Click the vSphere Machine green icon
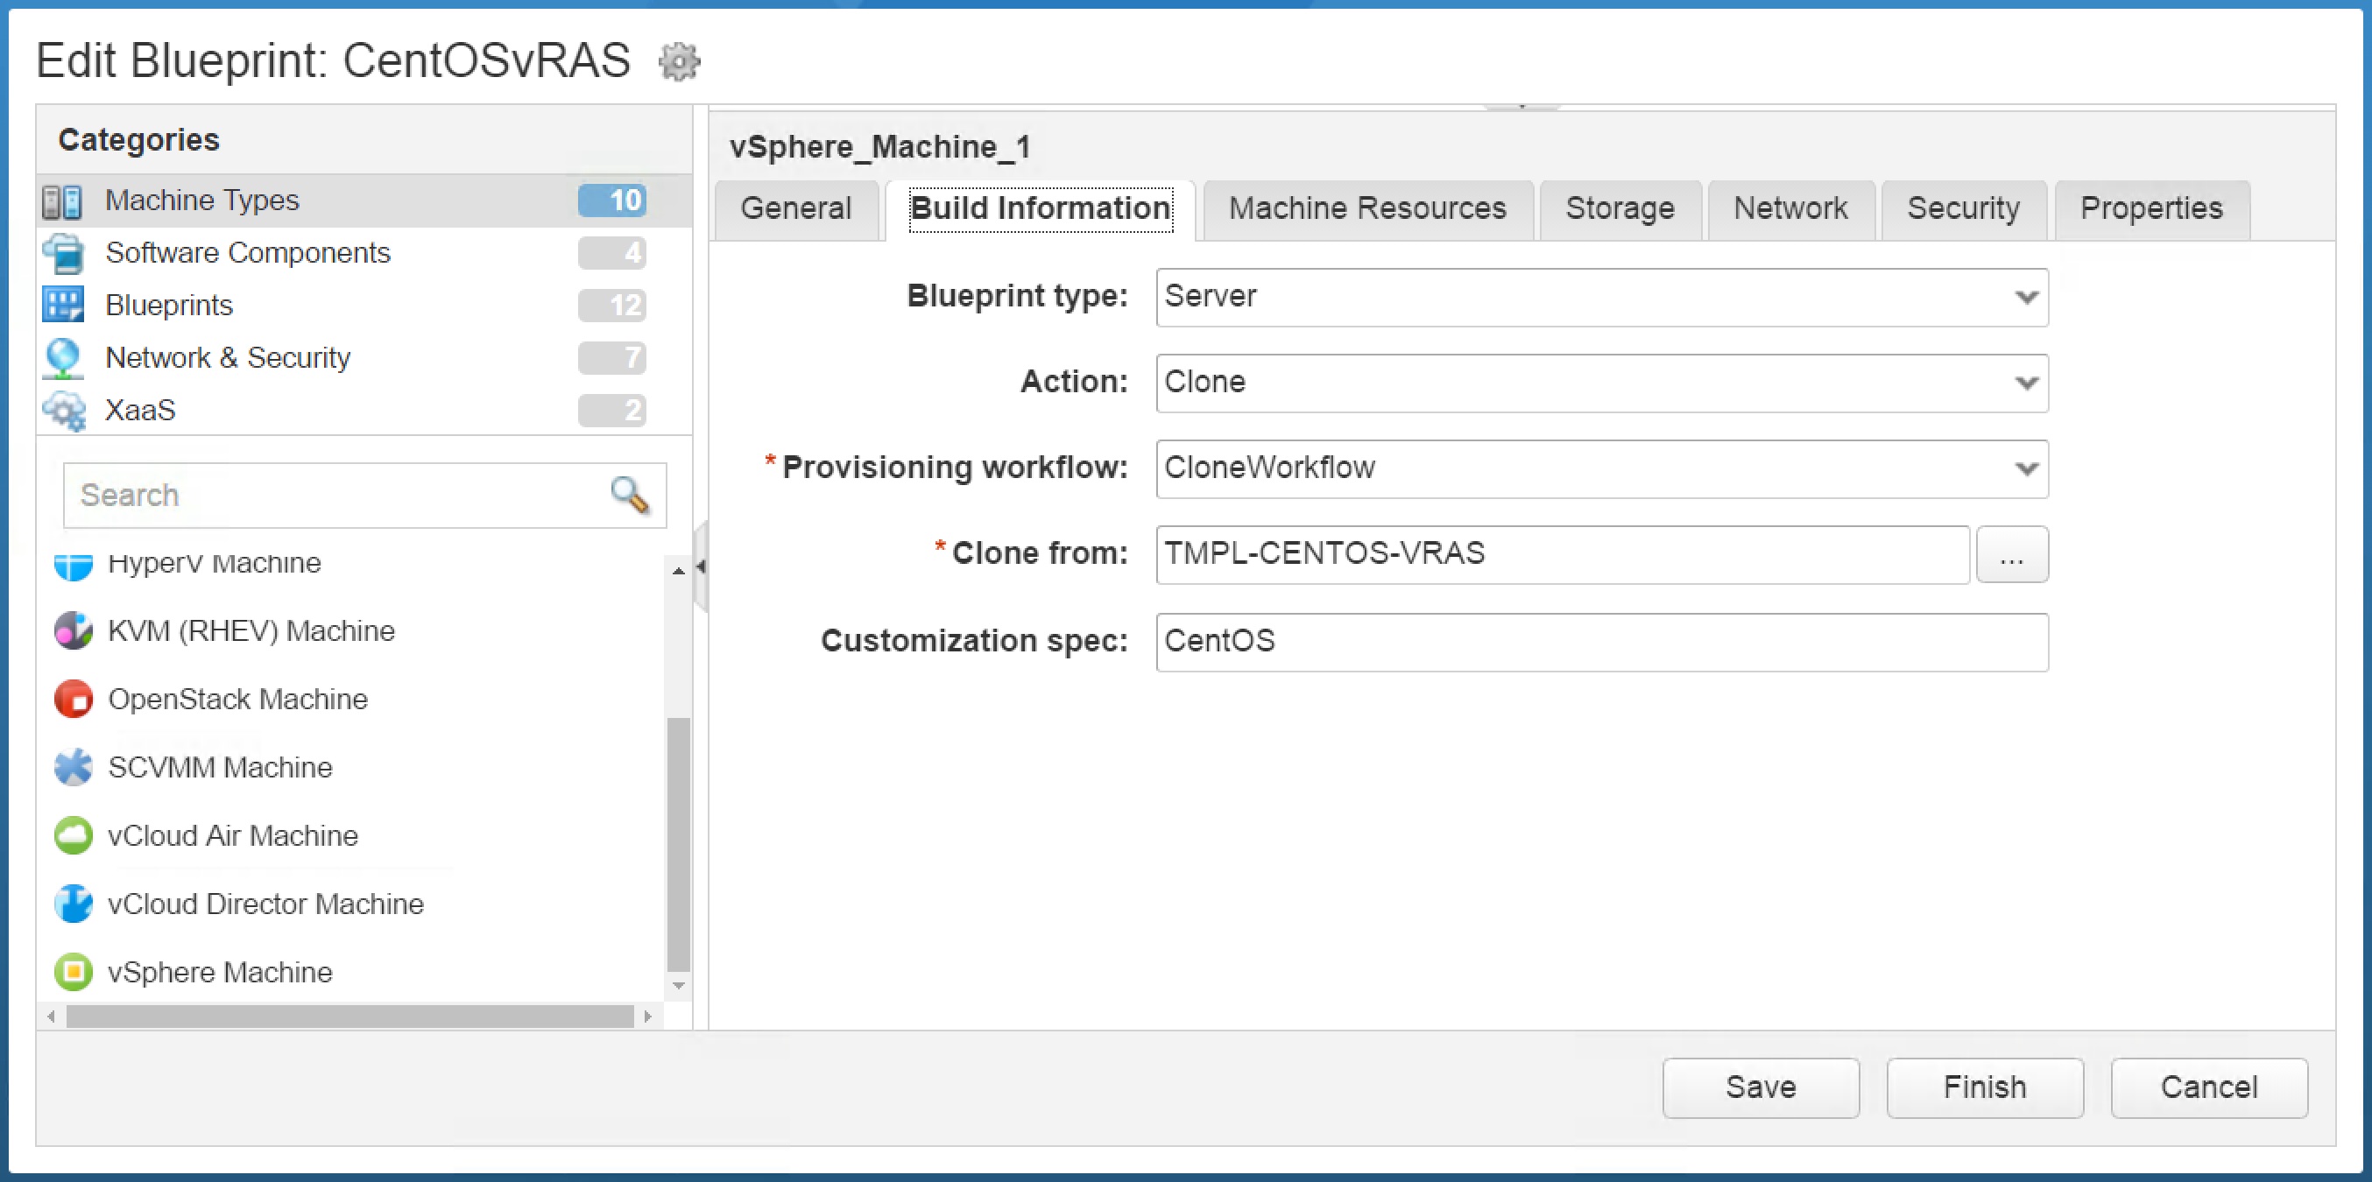This screenshot has width=2372, height=1182. coord(74,972)
